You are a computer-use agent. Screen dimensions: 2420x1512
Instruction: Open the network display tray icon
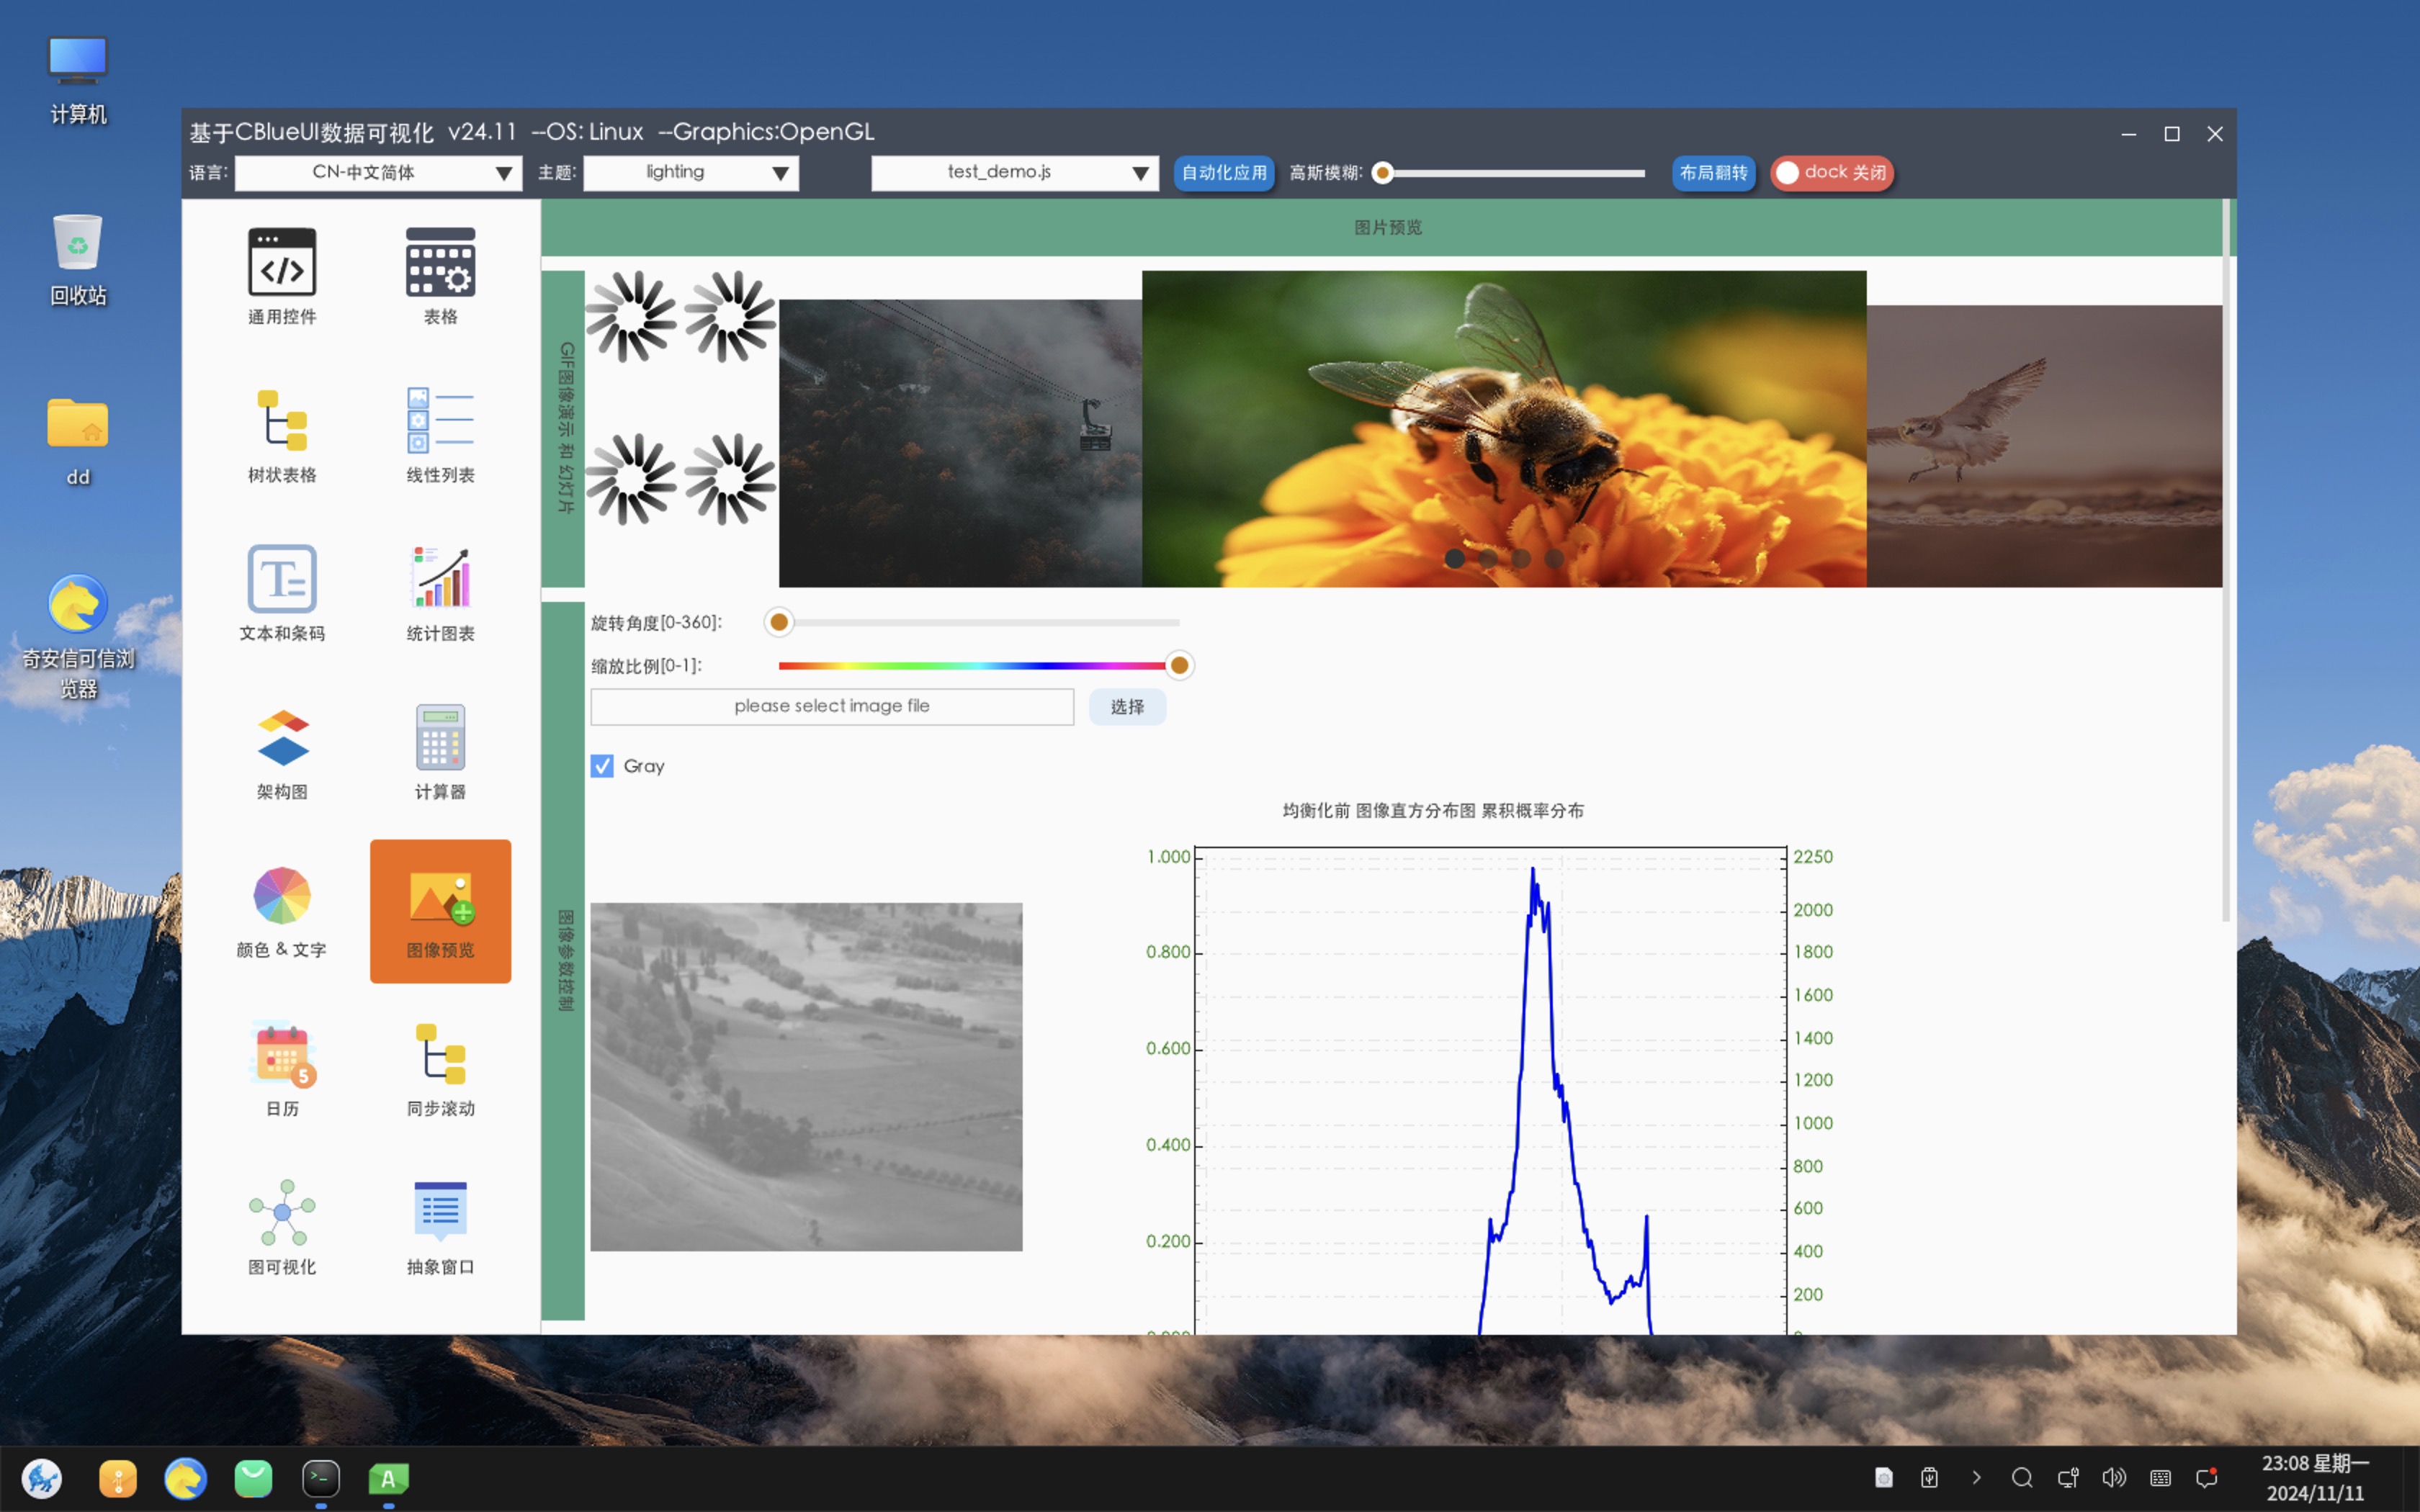click(x=2068, y=1477)
